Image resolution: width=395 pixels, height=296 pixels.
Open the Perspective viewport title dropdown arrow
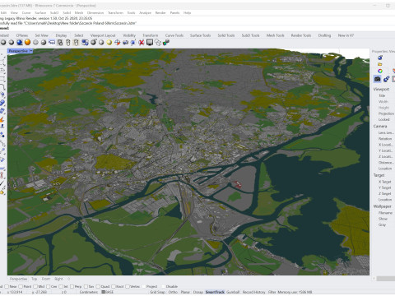tap(31, 51)
